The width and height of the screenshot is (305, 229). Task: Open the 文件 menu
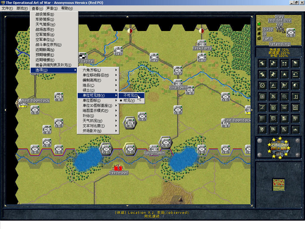coord(7,8)
